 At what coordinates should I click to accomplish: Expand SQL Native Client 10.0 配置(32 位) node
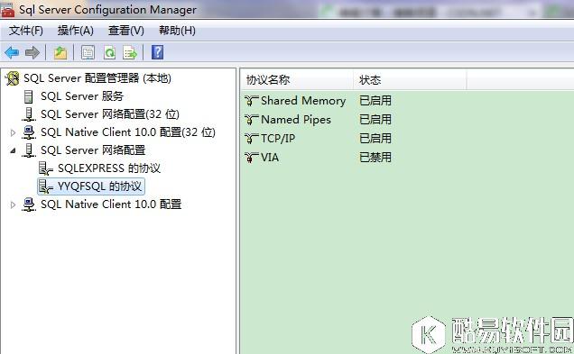point(13,132)
